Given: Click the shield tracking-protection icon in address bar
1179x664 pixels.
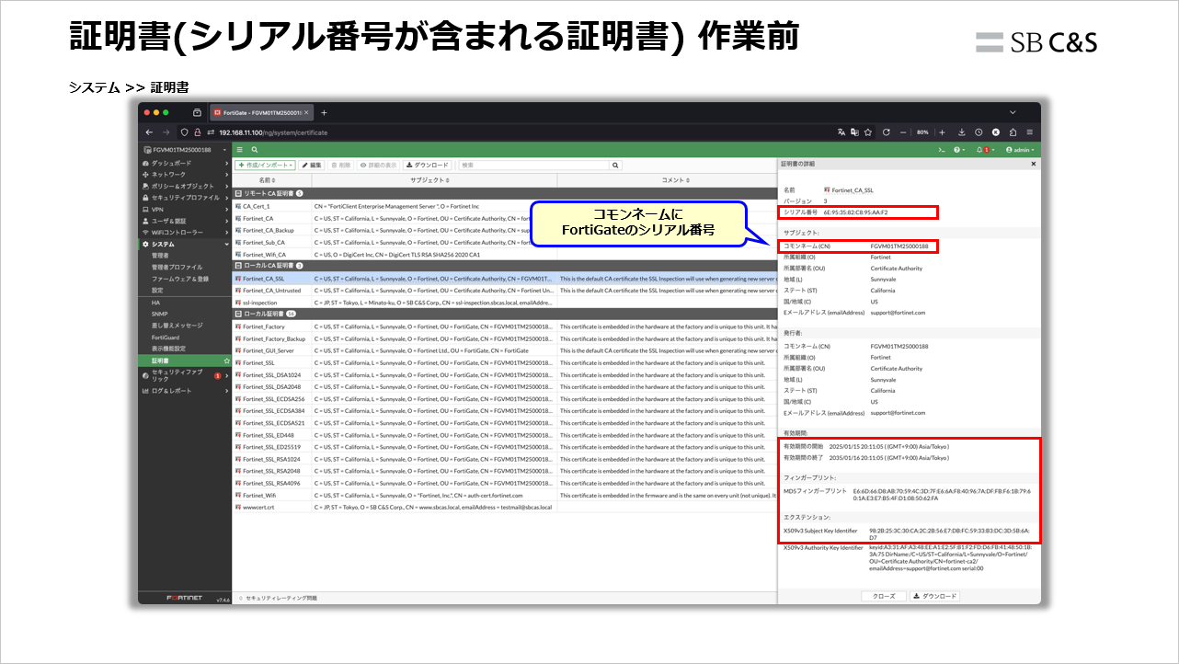Looking at the screenshot, I should pos(184,132).
